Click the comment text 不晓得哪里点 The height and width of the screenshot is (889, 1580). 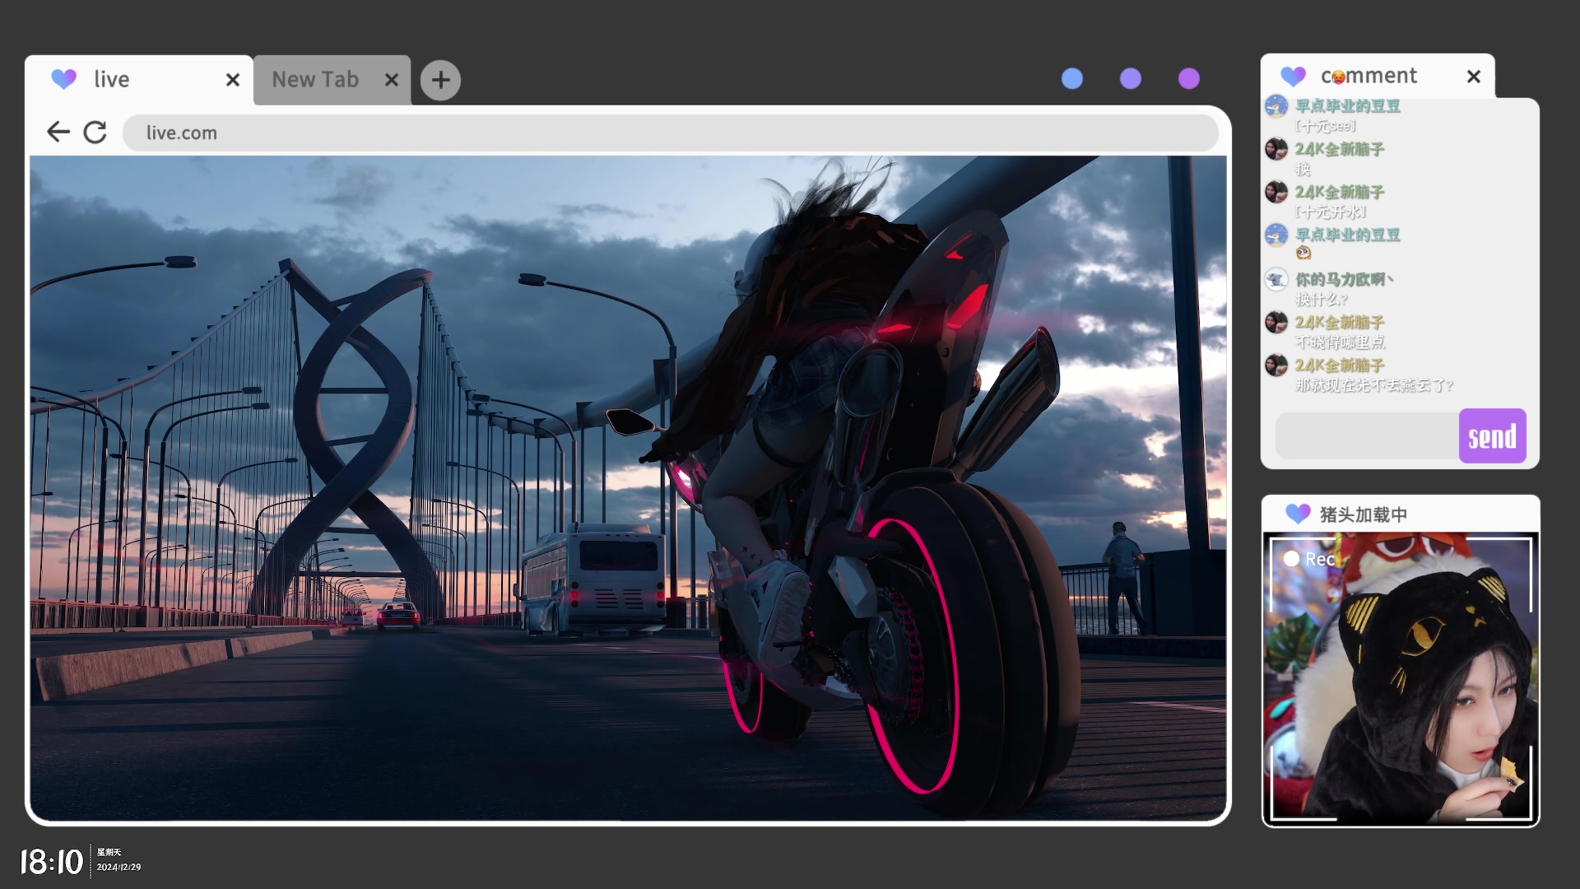[x=1341, y=342]
